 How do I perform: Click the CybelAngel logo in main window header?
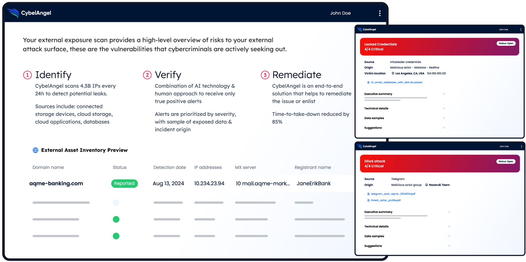(x=29, y=13)
